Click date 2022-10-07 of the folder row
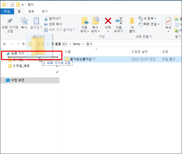The height and width of the screenshot is (154, 182). coord(144,59)
